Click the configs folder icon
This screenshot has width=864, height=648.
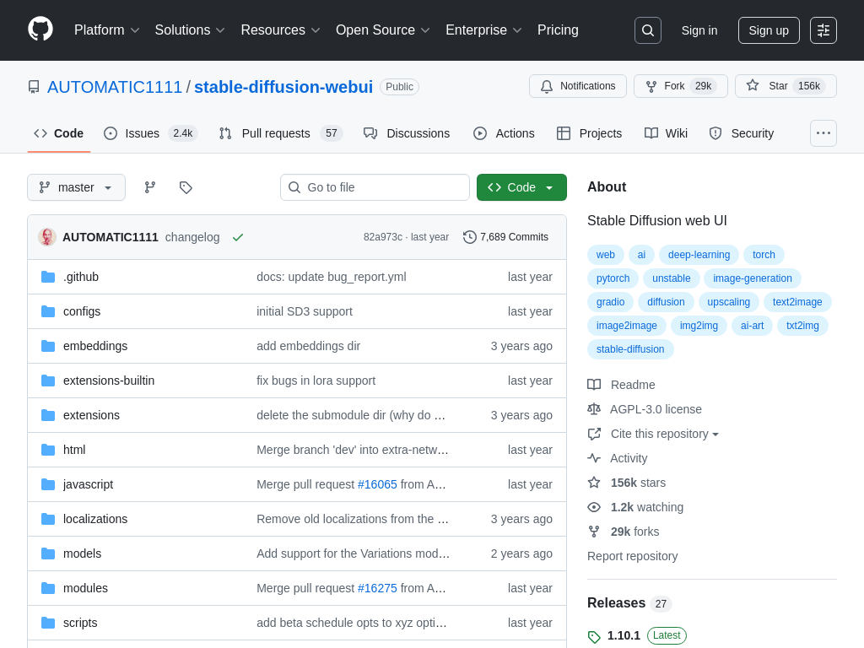(48, 311)
